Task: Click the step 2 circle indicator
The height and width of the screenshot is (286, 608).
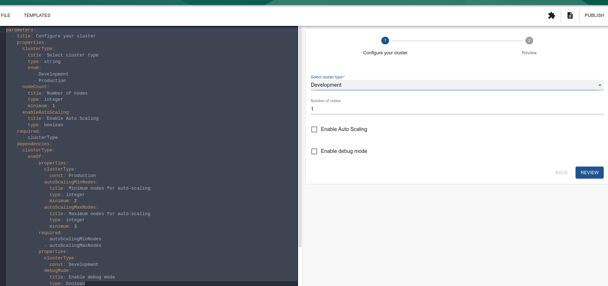Action: pyautogui.click(x=529, y=41)
